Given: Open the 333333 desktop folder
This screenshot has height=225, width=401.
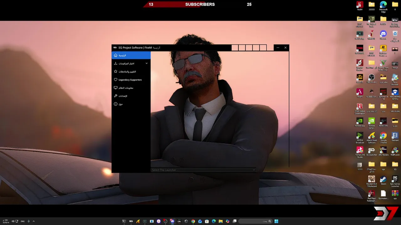Looking at the screenshot, I should pos(372,6).
